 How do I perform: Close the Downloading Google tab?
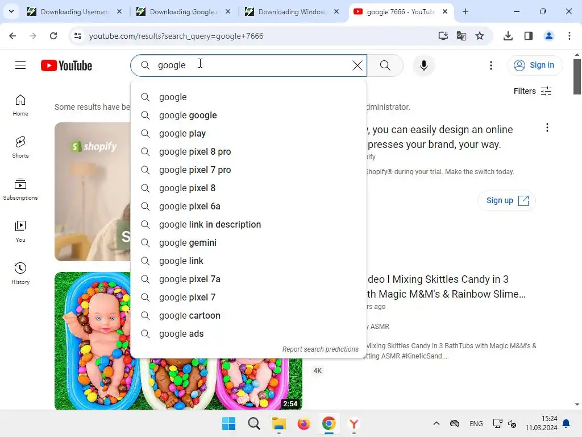point(228,11)
